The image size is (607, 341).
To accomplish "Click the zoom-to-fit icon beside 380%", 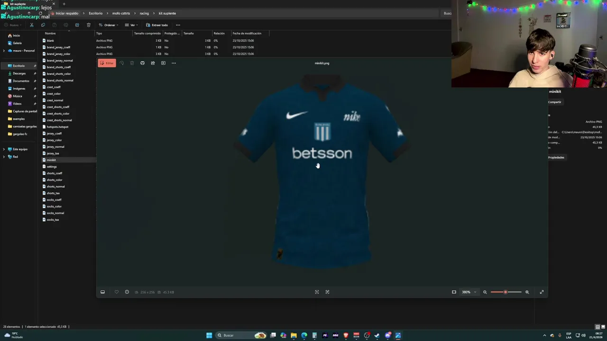I will (454, 292).
